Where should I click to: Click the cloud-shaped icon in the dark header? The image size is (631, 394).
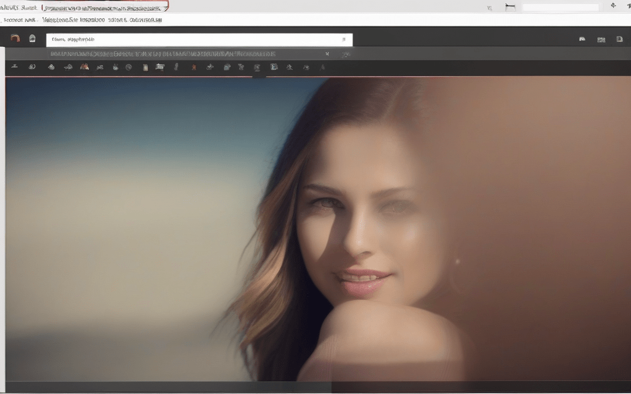tap(582, 39)
